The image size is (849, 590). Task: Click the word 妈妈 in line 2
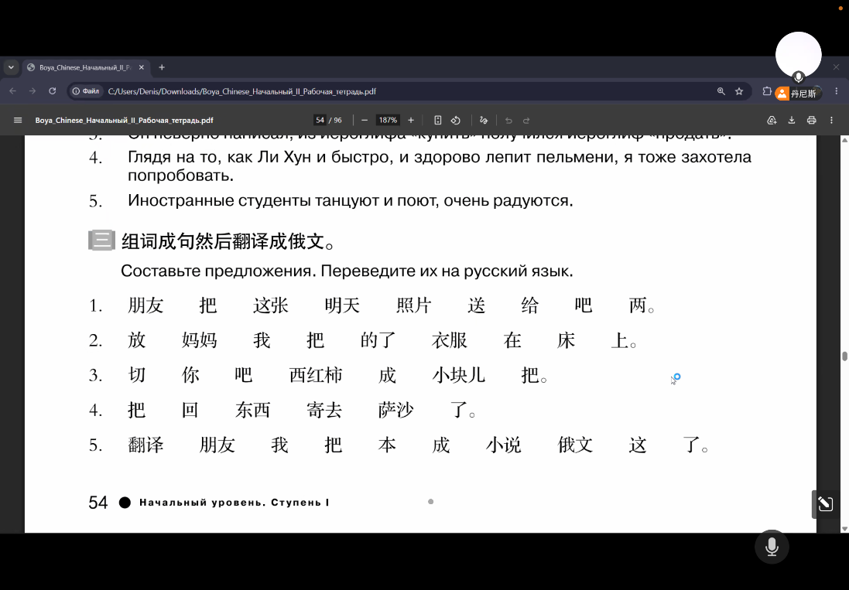[x=199, y=340]
